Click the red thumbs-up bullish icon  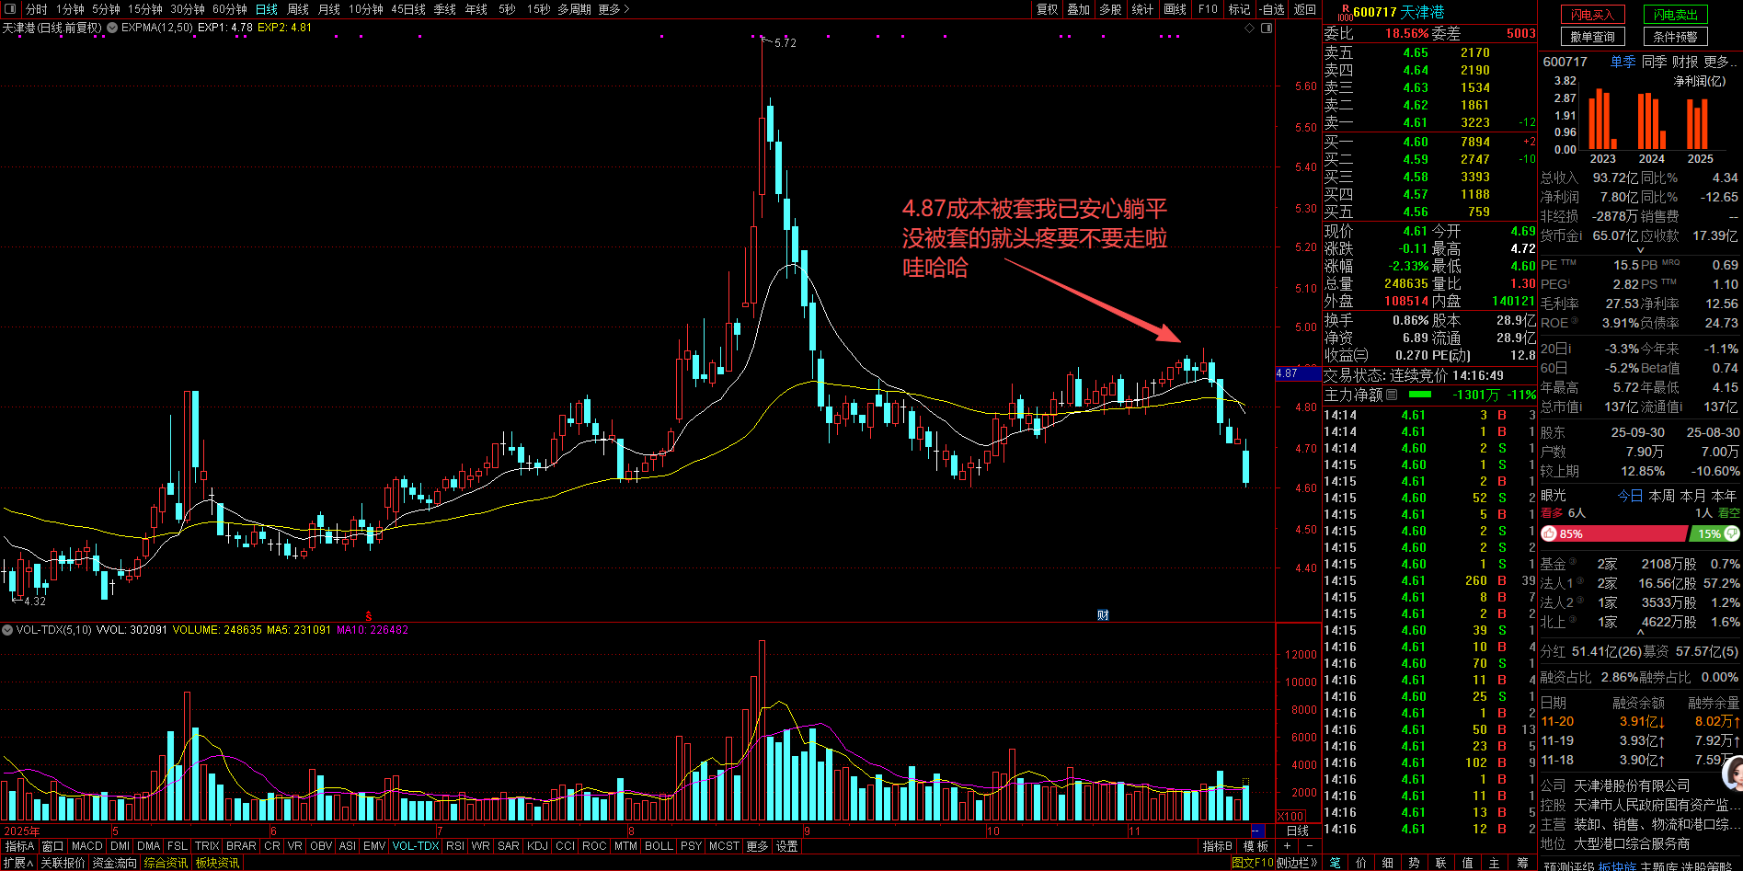tap(1550, 533)
